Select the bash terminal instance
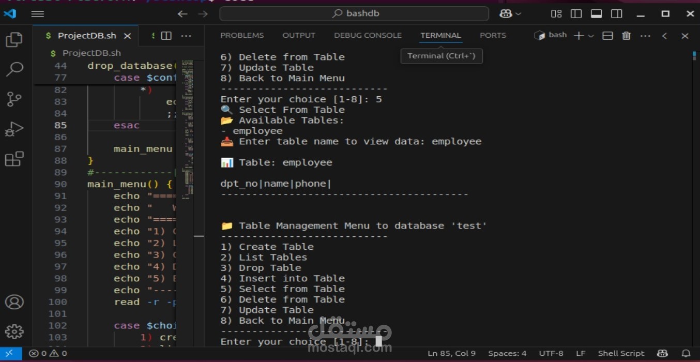Image resolution: width=700 pixels, height=362 pixels. pyautogui.click(x=551, y=35)
